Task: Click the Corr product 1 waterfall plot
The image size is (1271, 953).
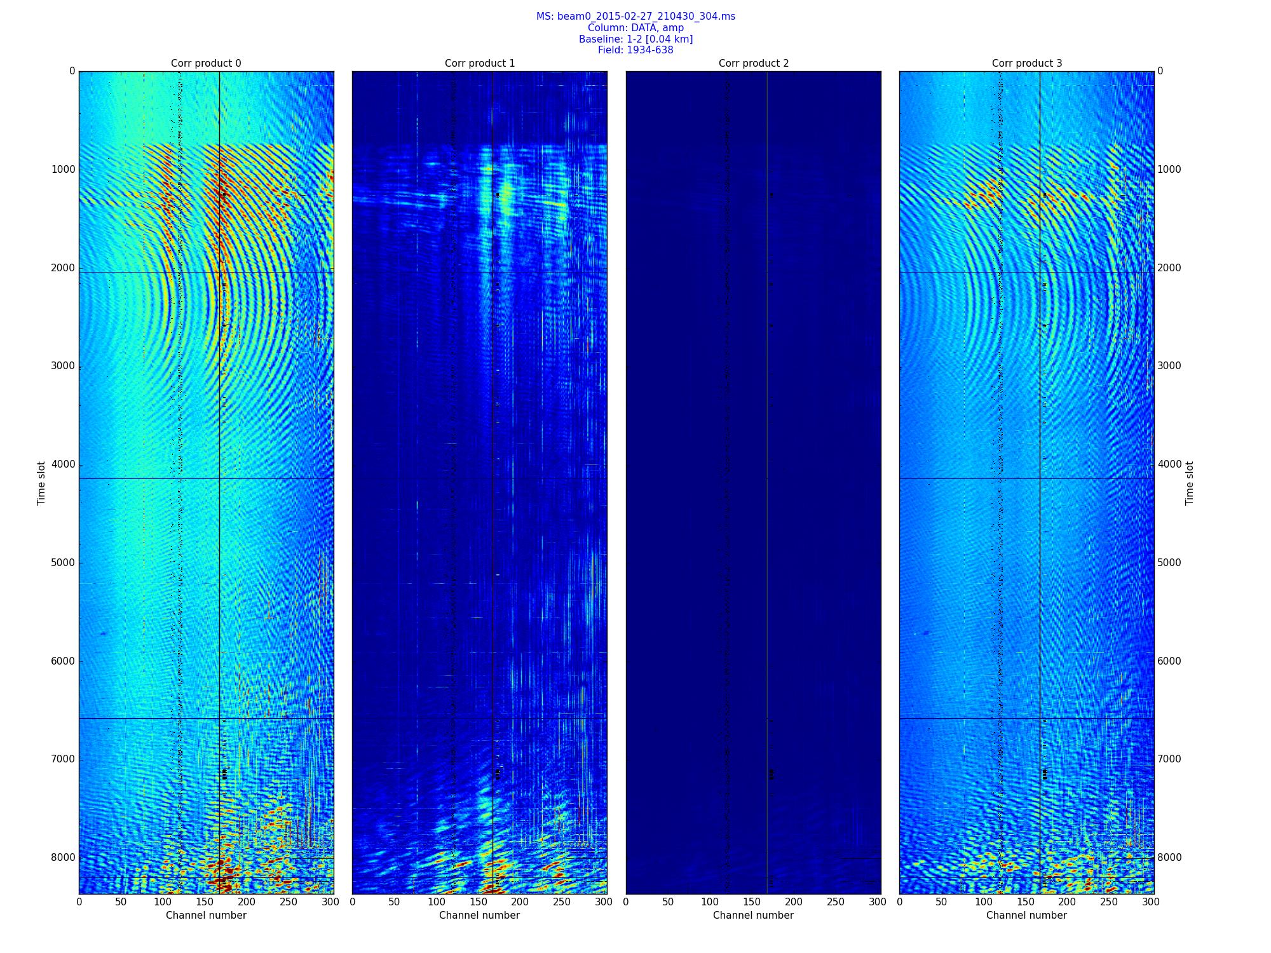Action: pyautogui.click(x=480, y=482)
